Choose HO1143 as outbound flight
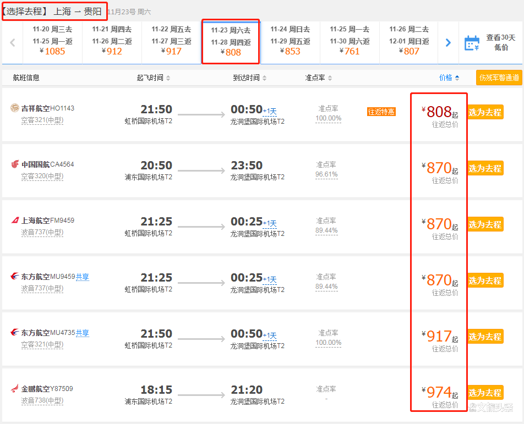 click(x=485, y=112)
